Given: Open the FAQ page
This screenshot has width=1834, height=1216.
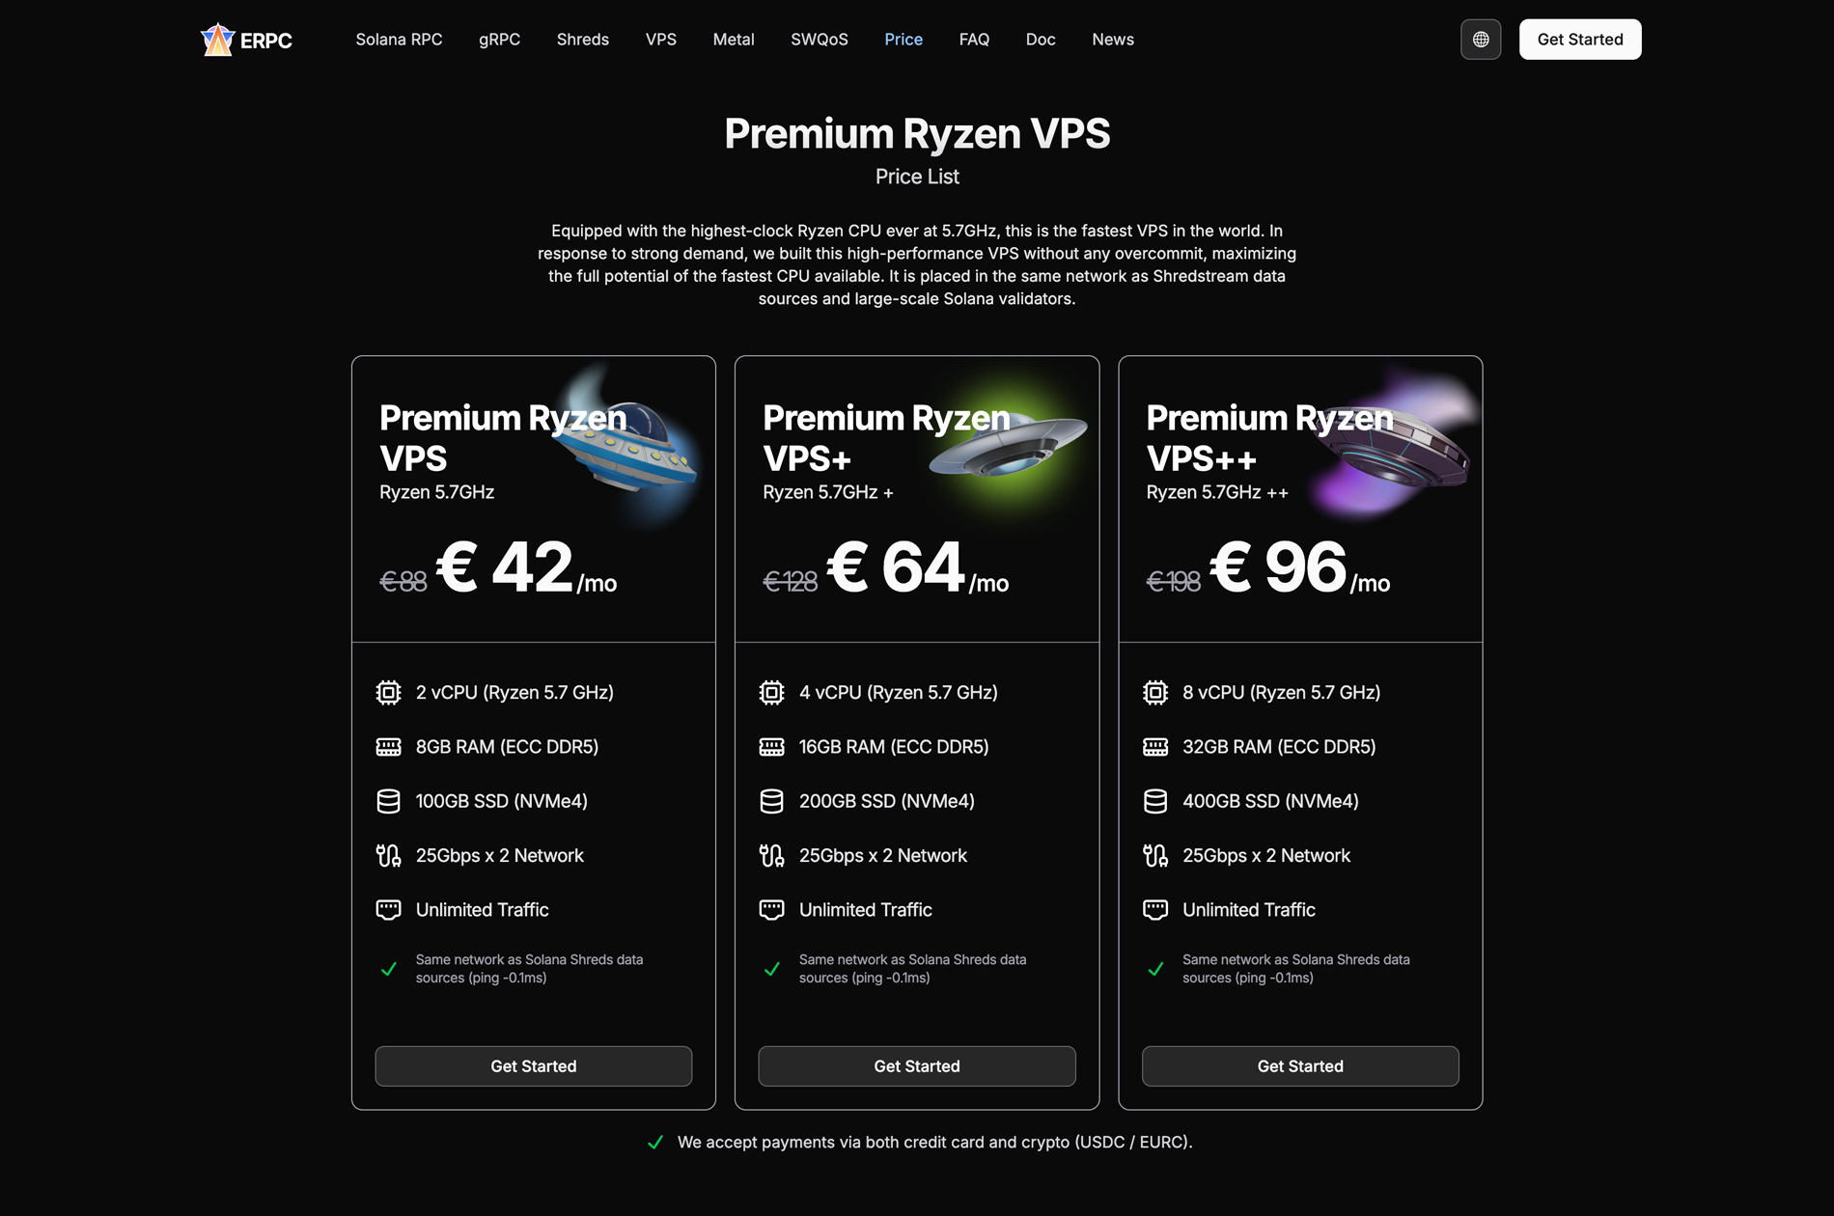Looking at the screenshot, I should [974, 39].
